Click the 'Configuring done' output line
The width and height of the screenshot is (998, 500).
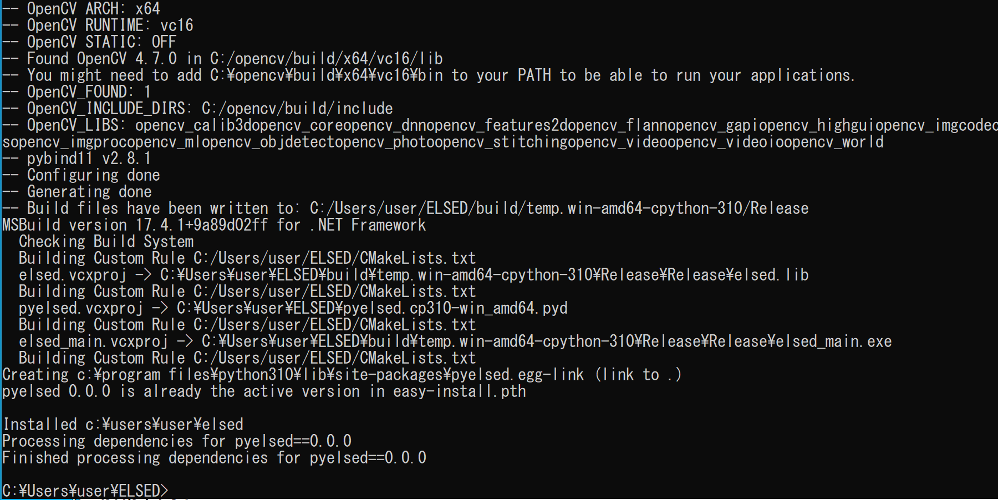tap(81, 175)
